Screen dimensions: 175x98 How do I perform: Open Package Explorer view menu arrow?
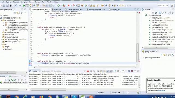coord(25,13)
